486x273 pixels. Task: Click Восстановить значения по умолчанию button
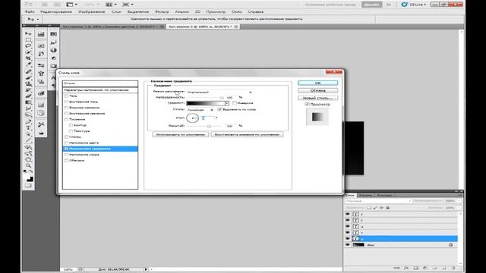coord(247,135)
